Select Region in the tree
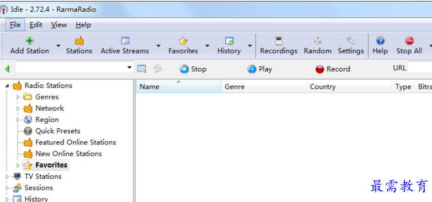 47,120
